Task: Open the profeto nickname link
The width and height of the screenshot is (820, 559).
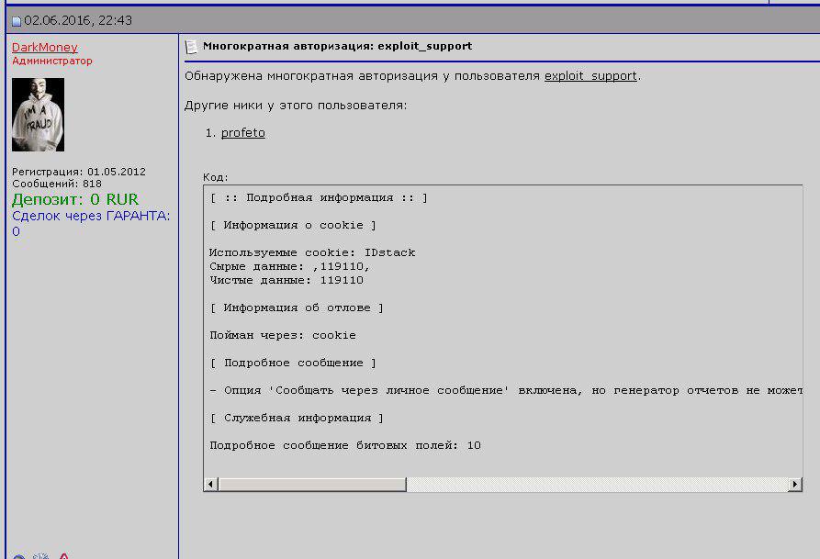Action: 243,133
